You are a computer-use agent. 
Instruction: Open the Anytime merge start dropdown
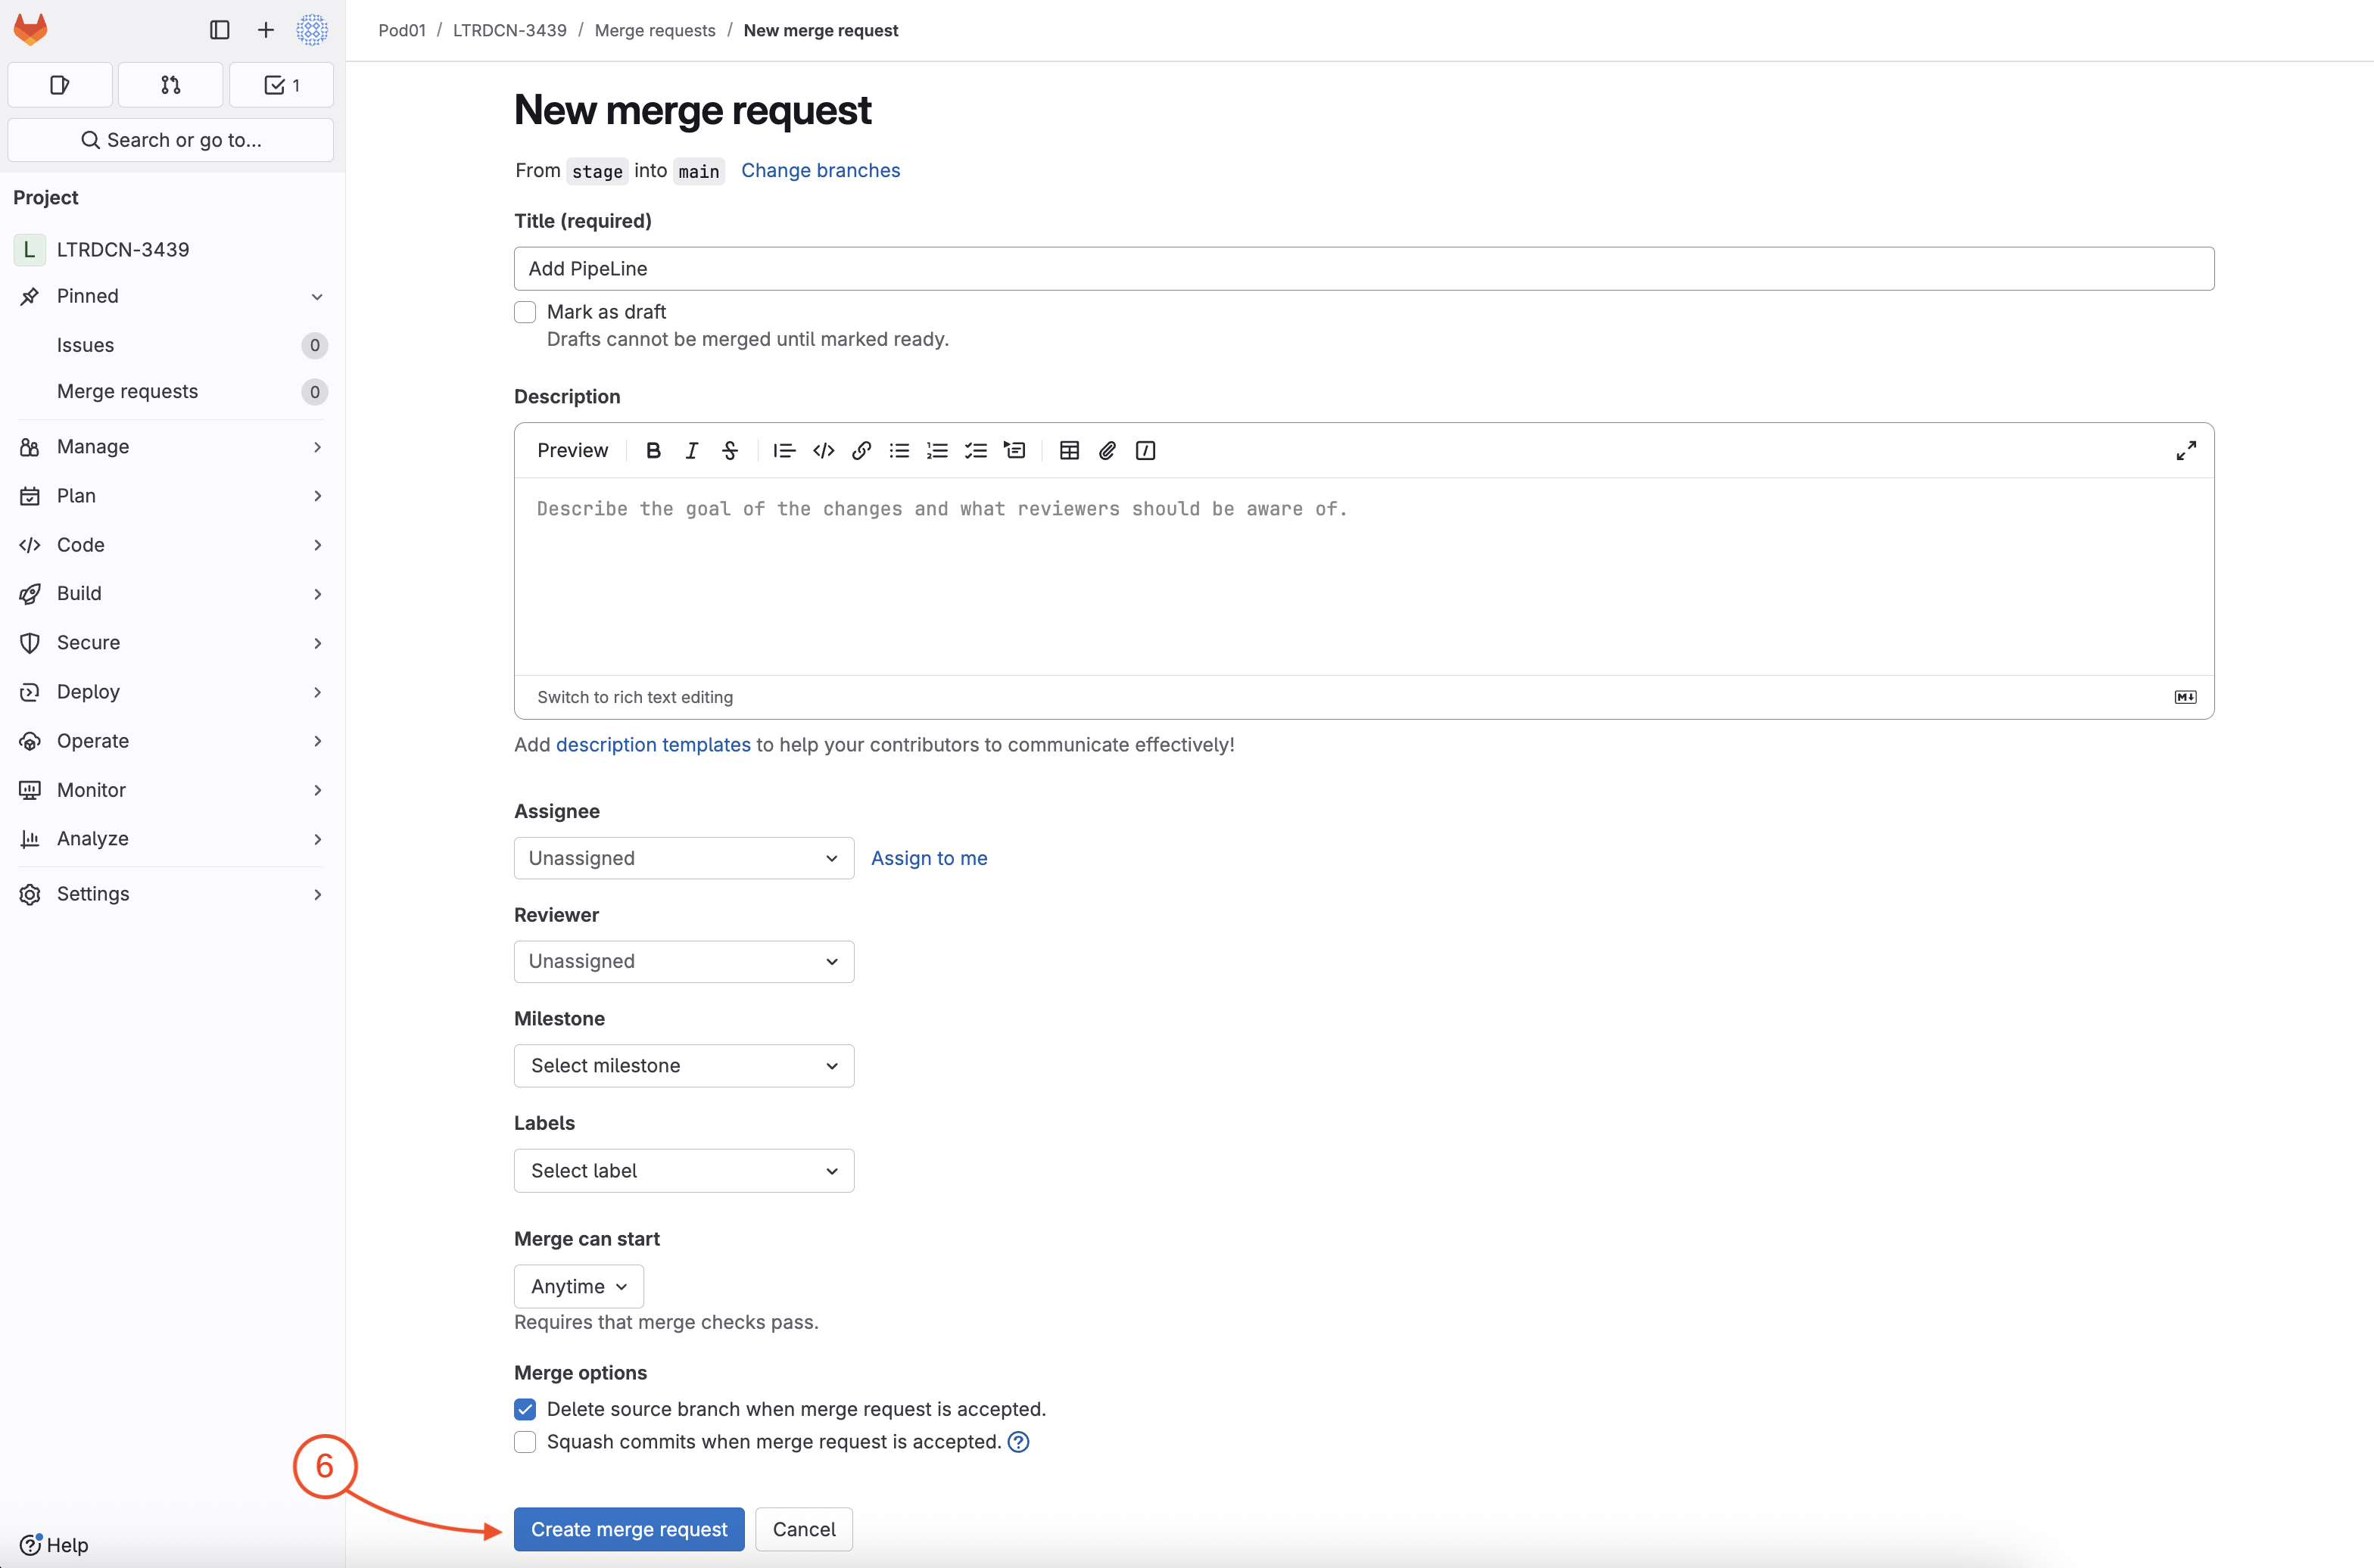(578, 1286)
